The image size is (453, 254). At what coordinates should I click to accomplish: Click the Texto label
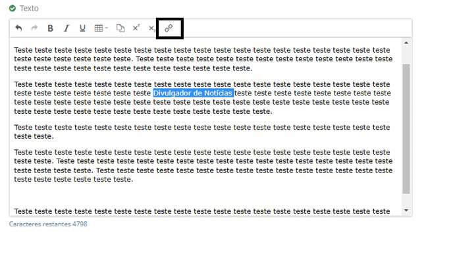point(29,9)
